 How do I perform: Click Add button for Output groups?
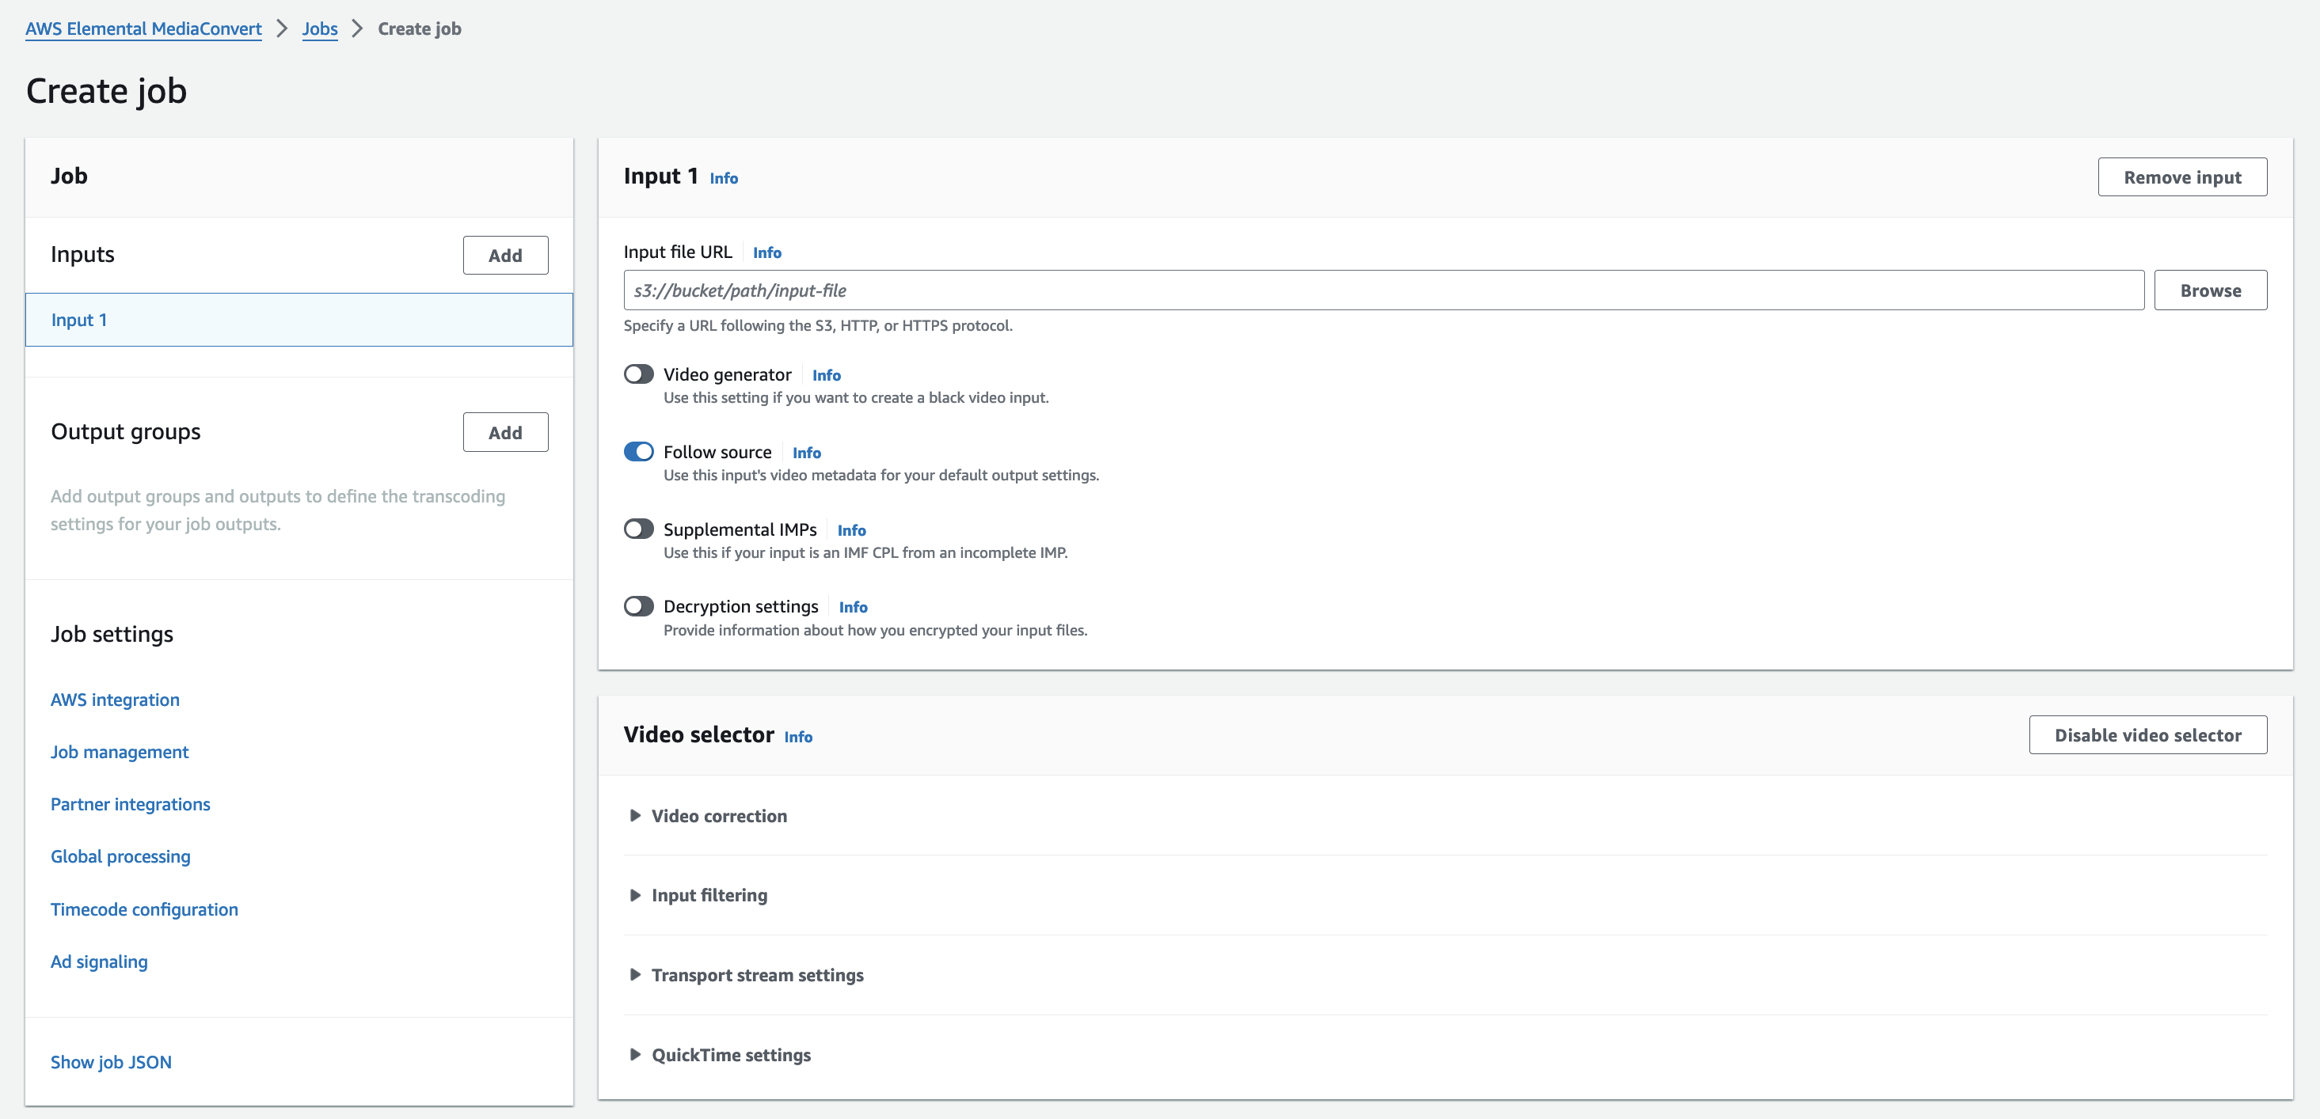coord(504,433)
